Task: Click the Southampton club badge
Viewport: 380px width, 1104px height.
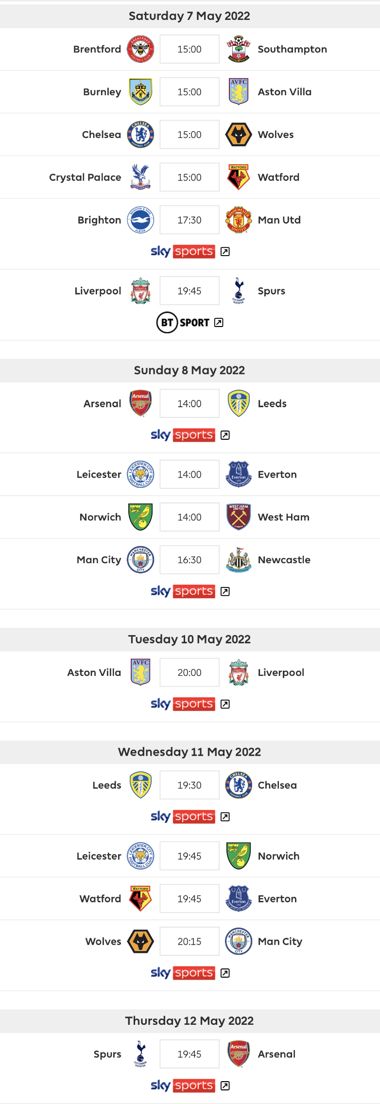Action: tap(239, 49)
